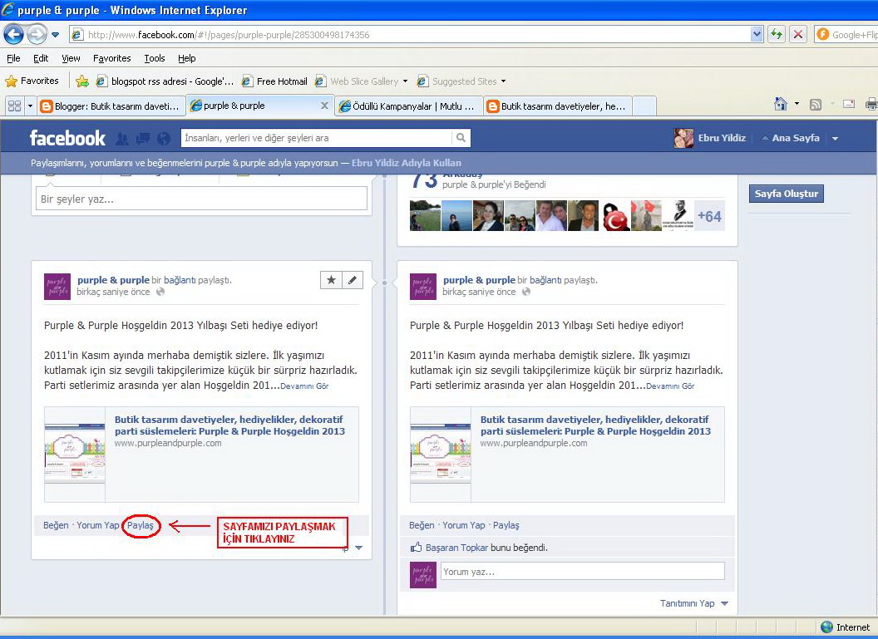Click the Turkish flag friend thumbnail
The image size is (878, 639).
pyautogui.click(x=616, y=216)
